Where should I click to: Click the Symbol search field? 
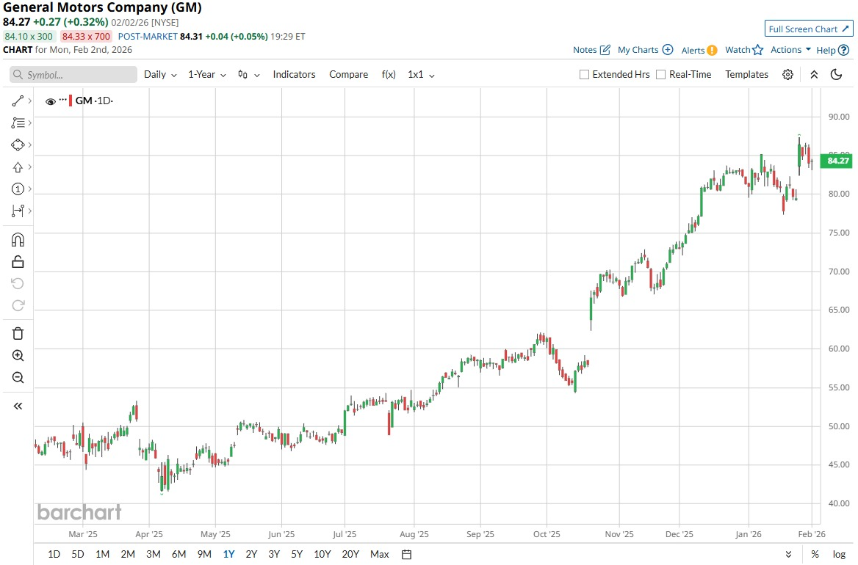[x=73, y=75]
